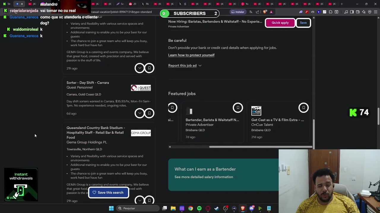Toggle the browser sidebar panel icon
This screenshot has width=380, height=213.
point(352,12)
